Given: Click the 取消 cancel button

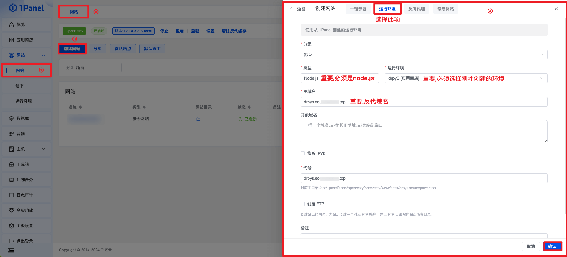Looking at the screenshot, I should (x=531, y=246).
